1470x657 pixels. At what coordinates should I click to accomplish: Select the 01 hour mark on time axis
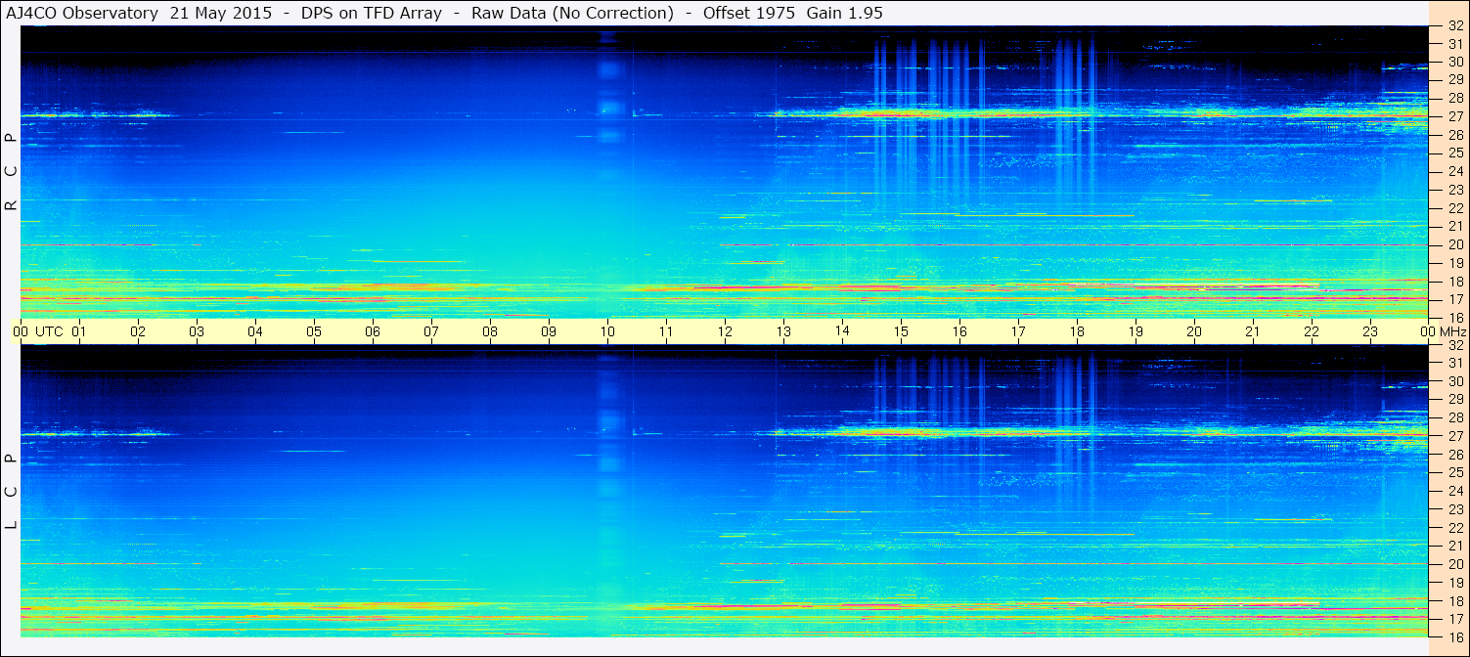[79, 331]
